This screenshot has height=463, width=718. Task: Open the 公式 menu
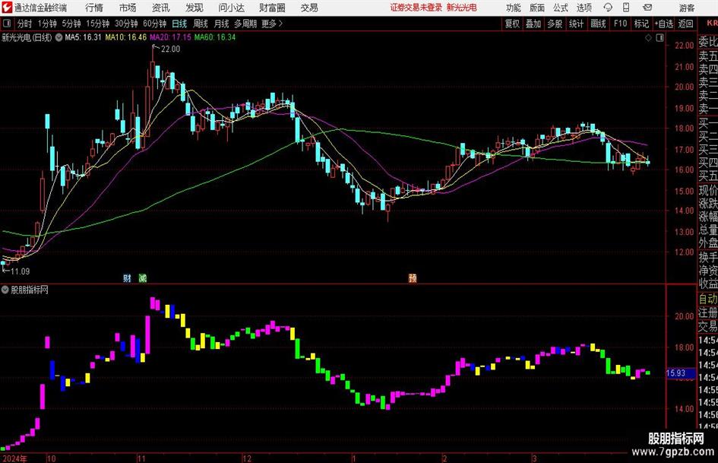point(561,8)
